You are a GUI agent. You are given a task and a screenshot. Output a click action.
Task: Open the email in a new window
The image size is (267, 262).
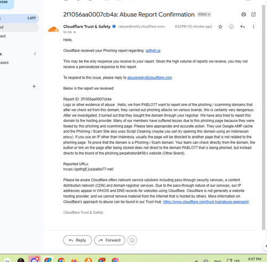click(x=253, y=14)
